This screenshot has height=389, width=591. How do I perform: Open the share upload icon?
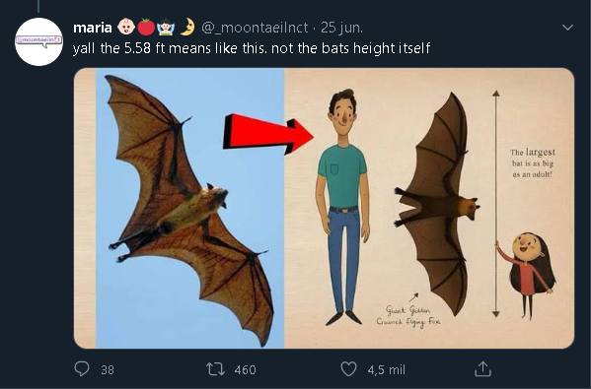coord(482,368)
